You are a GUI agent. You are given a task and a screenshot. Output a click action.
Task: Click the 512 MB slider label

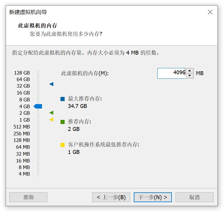coord(22,127)
